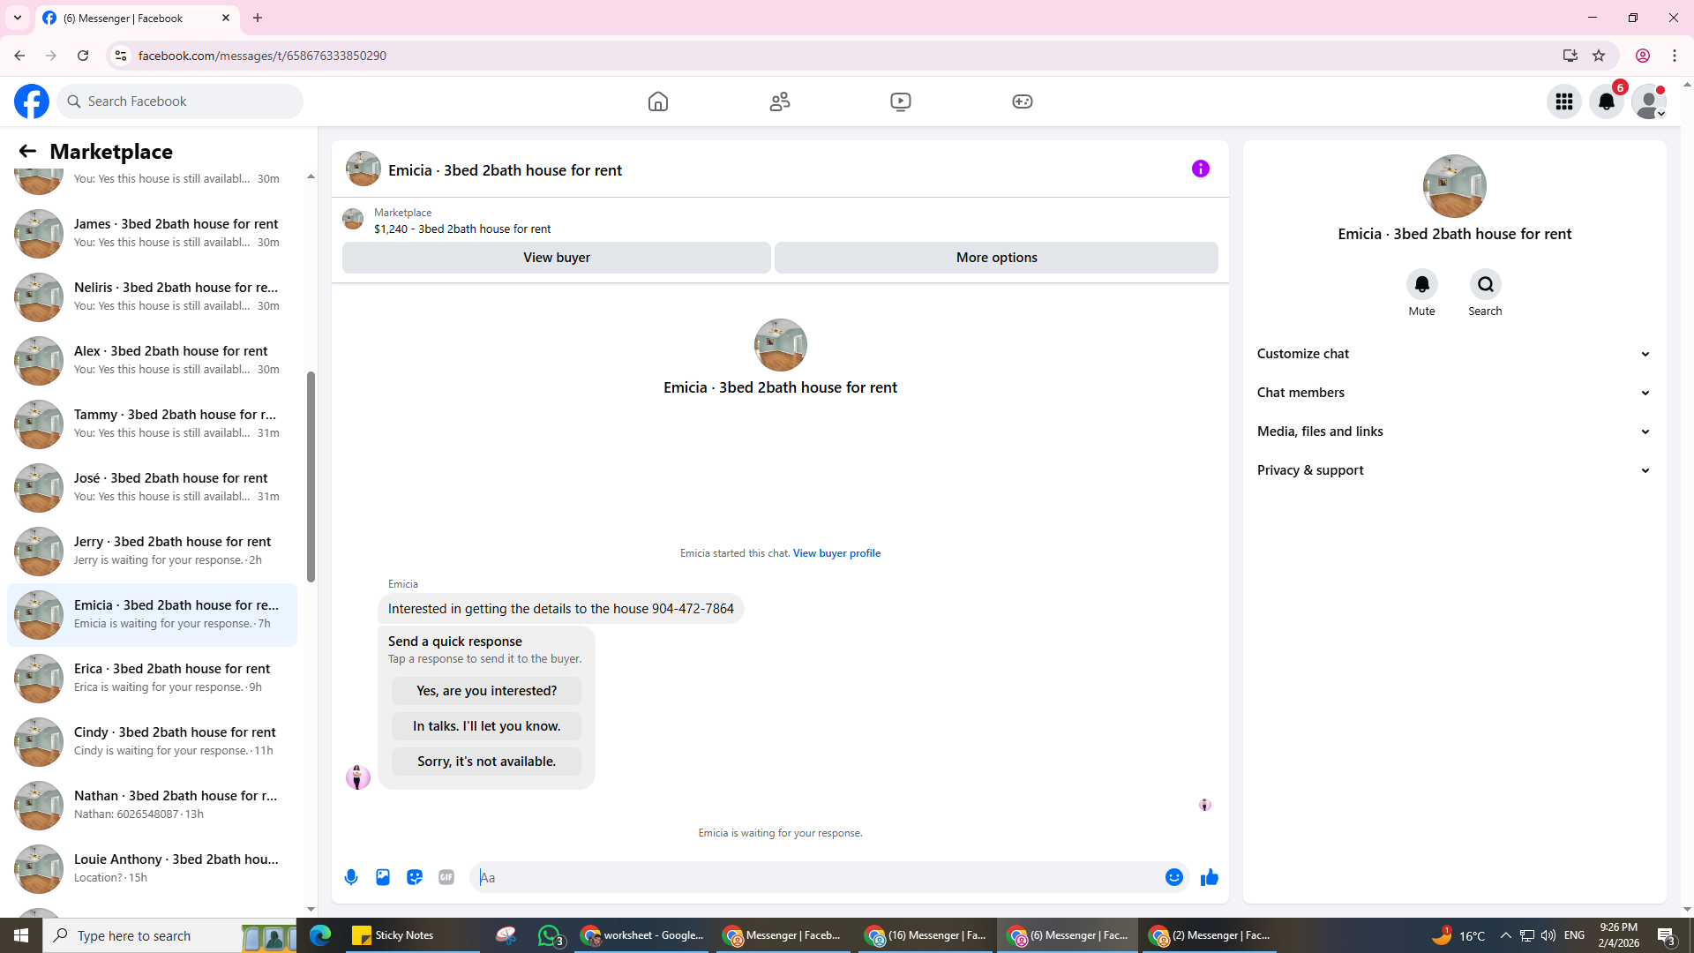
Task: Open the Facebook menu grid icon
Action: click(1563, 101)
